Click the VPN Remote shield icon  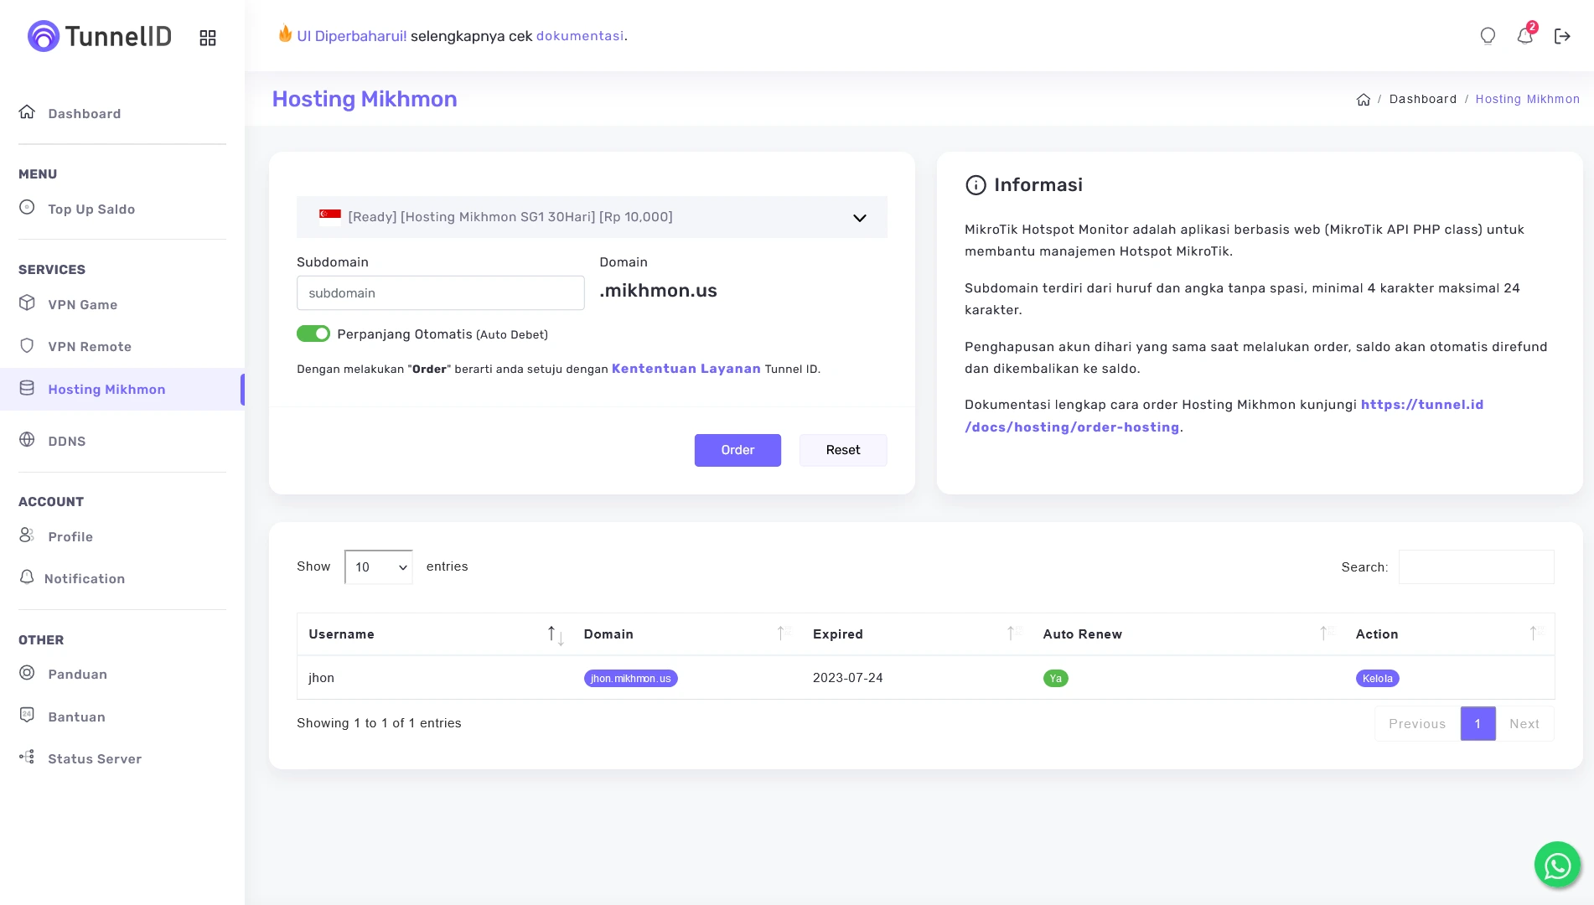point(27,345)
